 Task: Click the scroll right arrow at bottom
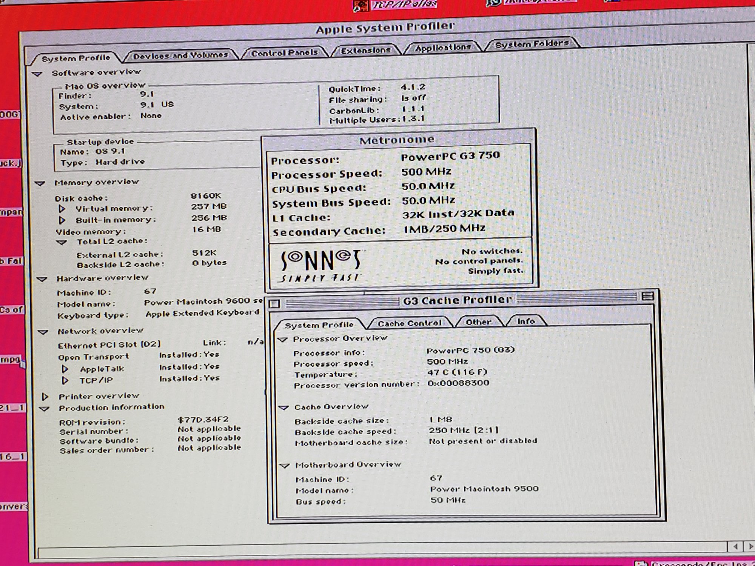(750, 546)
